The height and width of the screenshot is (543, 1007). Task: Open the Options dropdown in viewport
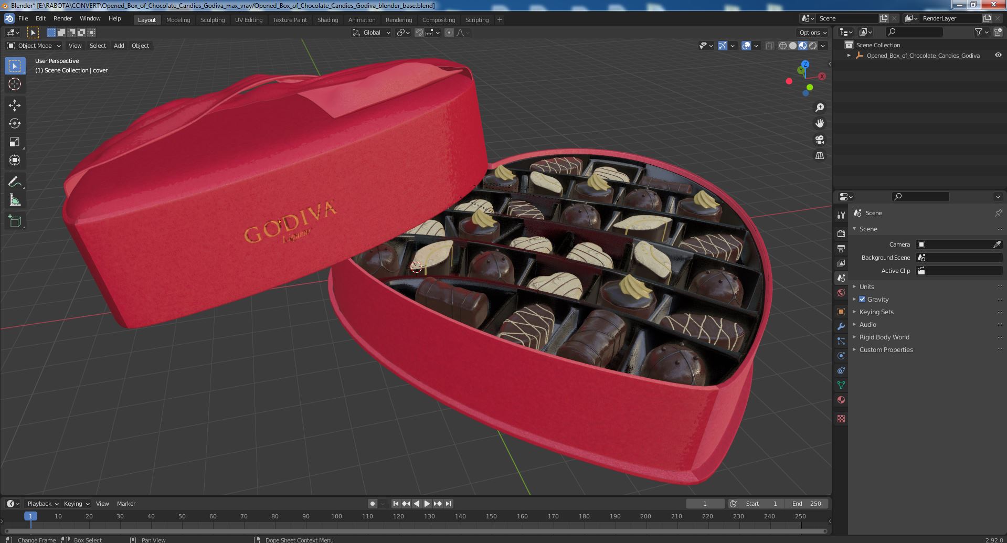[x=813, y=33]
